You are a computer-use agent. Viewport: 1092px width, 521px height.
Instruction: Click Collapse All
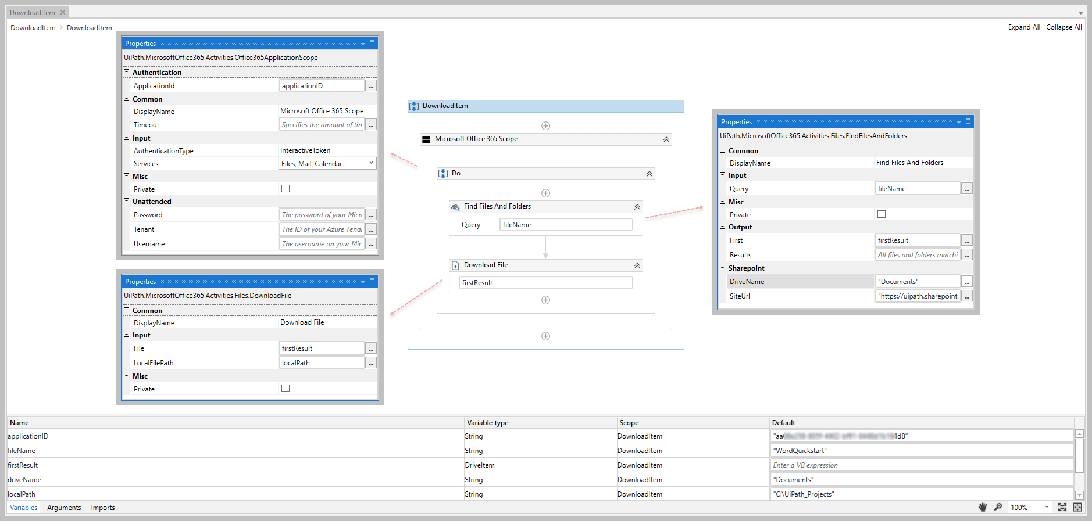(x=1064, y=27)
